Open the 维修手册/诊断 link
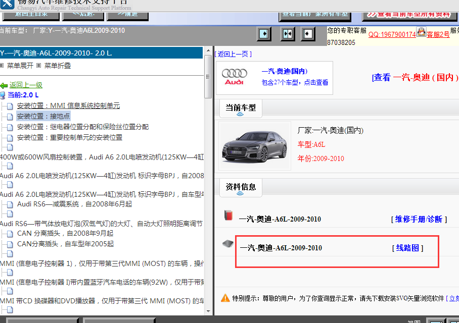 [x=419, y=219]
